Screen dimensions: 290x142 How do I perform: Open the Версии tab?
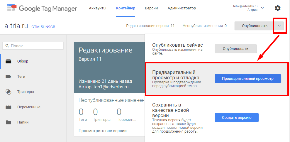click(151, 8)
